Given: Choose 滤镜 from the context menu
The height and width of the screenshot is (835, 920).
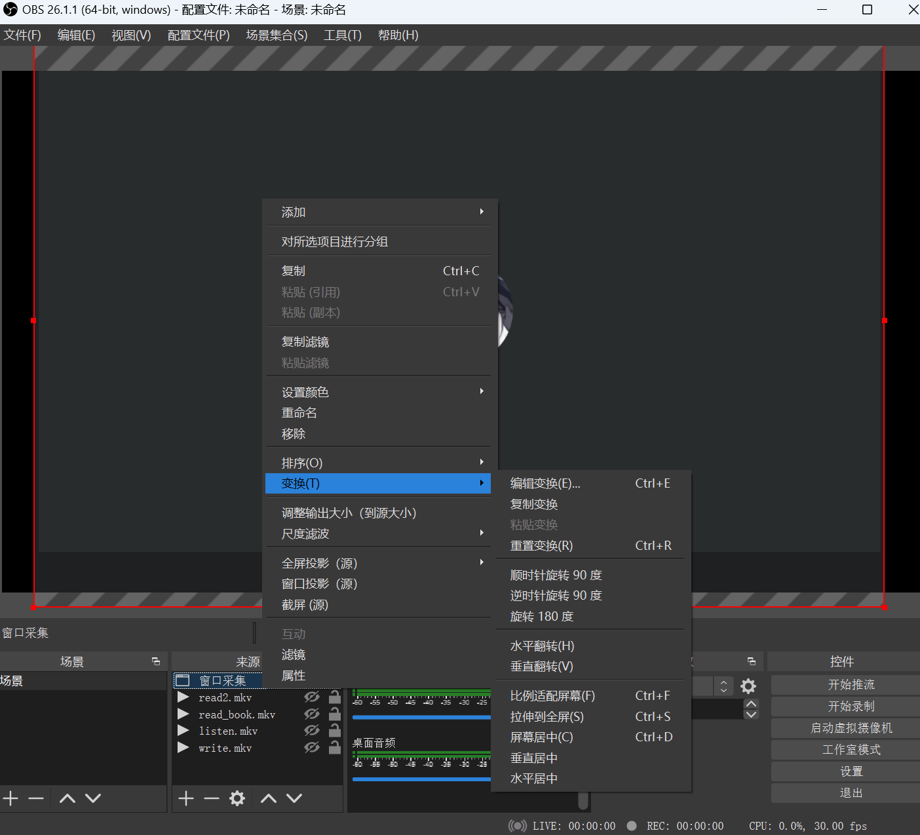Looking at the screenshot, I should [379, 655].
